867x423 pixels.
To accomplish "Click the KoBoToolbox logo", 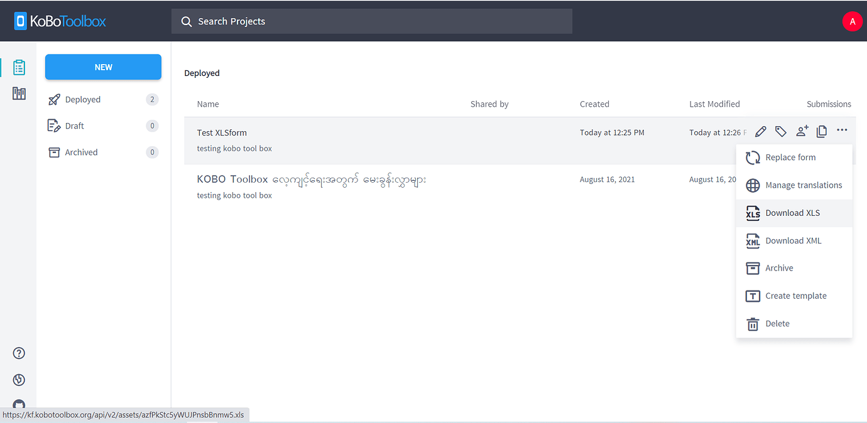I will point(60,21).
